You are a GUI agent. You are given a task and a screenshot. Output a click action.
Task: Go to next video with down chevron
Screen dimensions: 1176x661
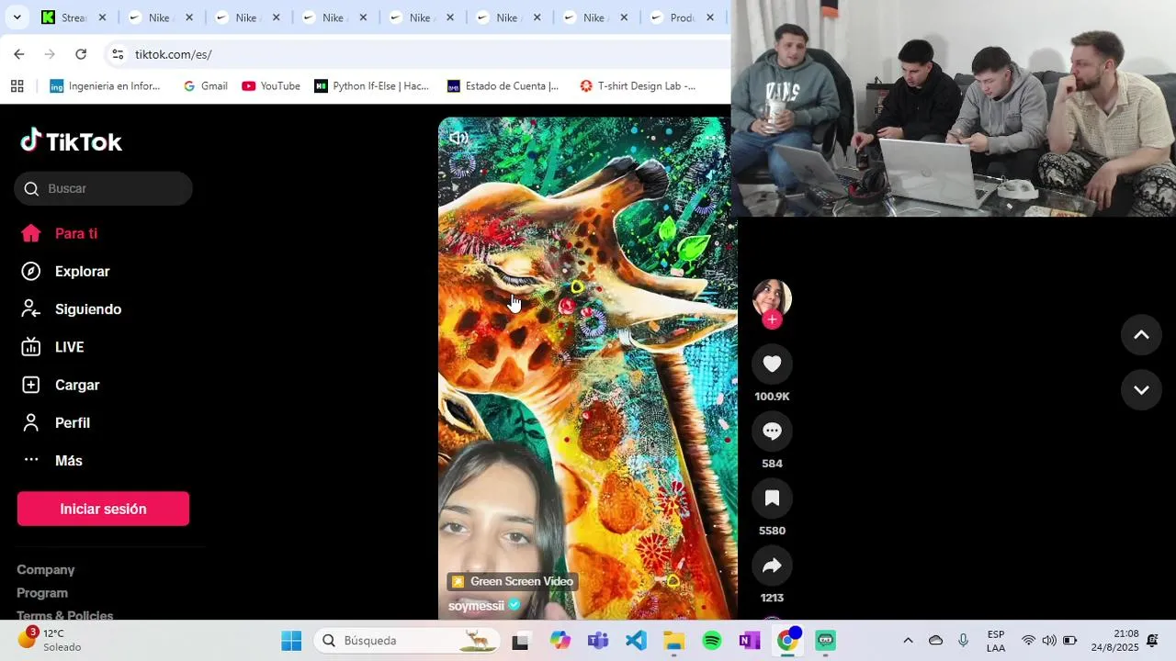pyautogui.click(x=1141, y=390)
